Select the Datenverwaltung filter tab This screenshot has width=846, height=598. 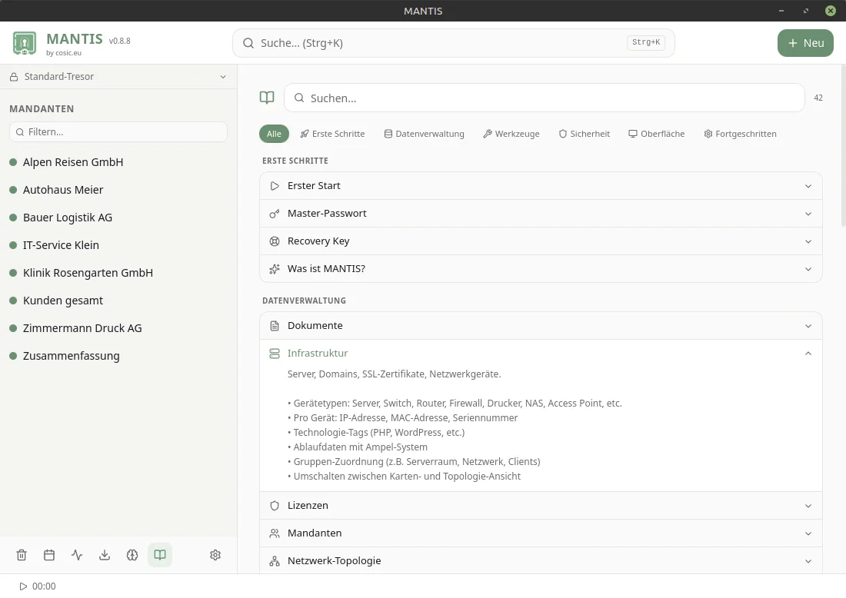424,134
